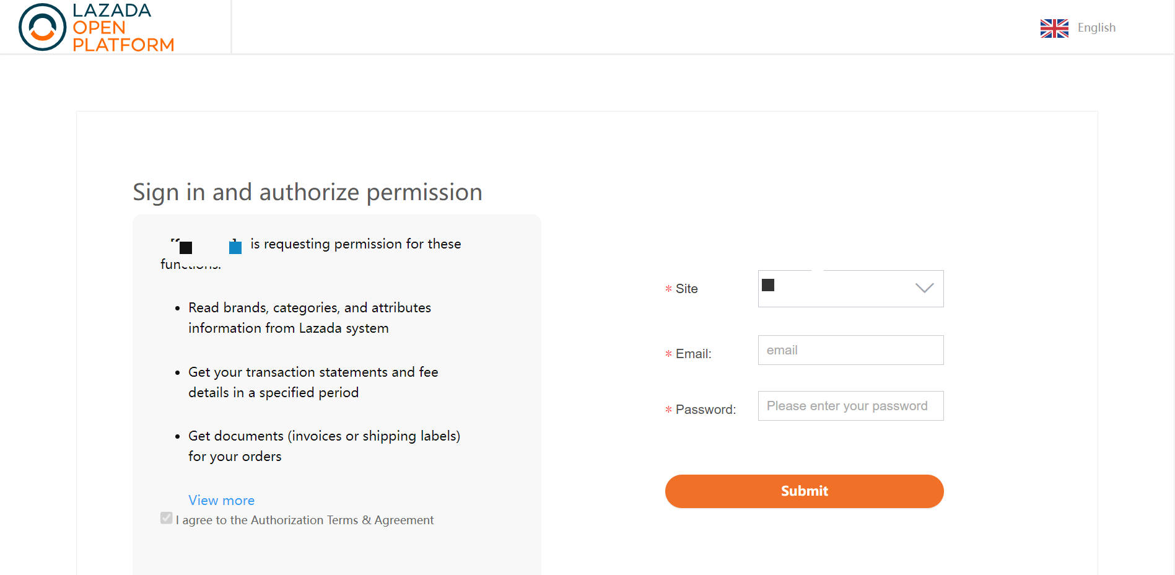Screen dimensions: 1175x575
Task: Open the Site selection combo box
Action: (850, 289)
